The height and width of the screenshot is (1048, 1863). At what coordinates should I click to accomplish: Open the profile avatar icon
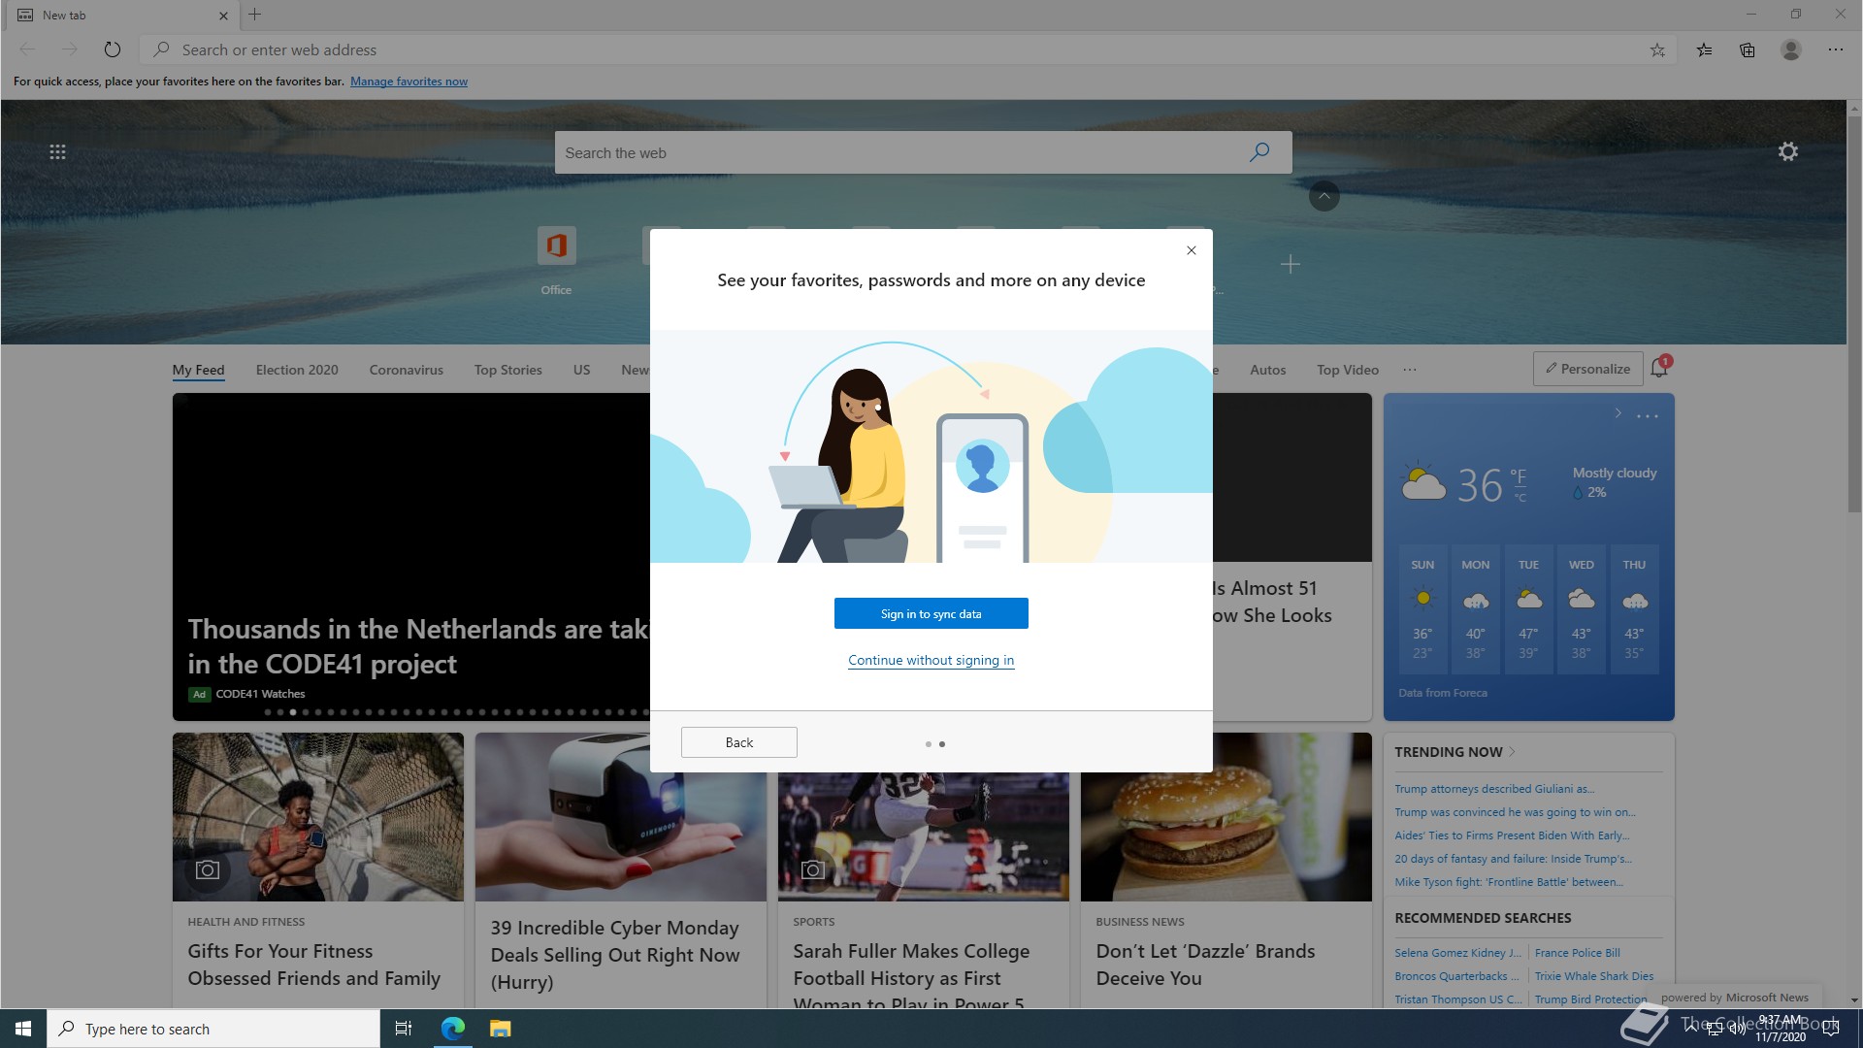pyautogui.click(x=1791, y=49)
